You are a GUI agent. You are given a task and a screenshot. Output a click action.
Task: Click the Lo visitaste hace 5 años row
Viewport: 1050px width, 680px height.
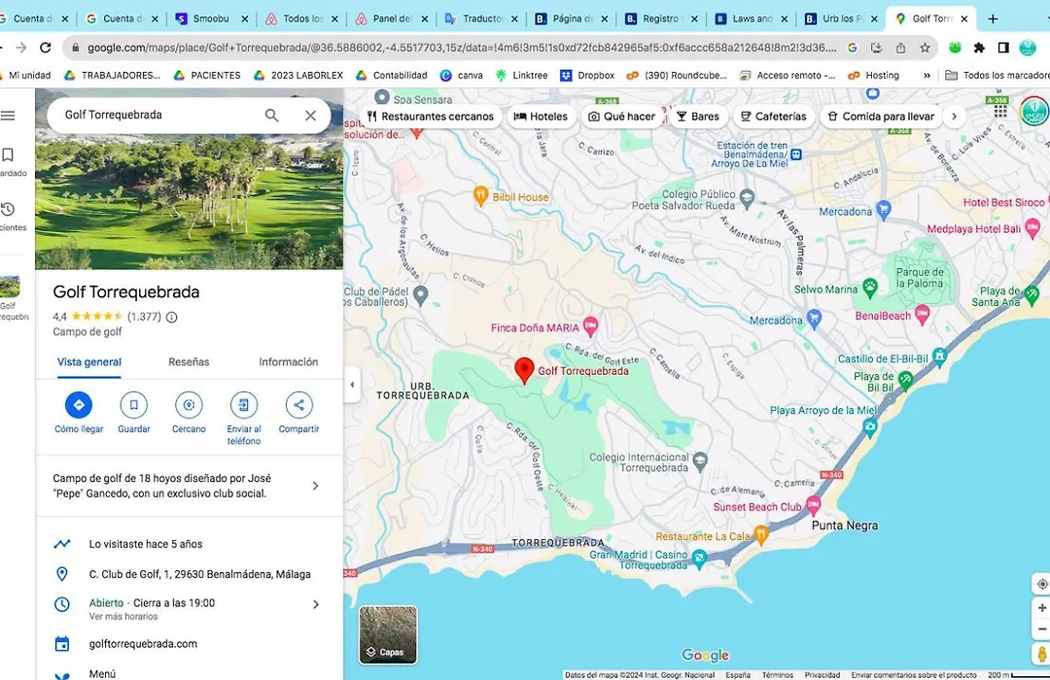pyautogui.click(x=189, y=544)
